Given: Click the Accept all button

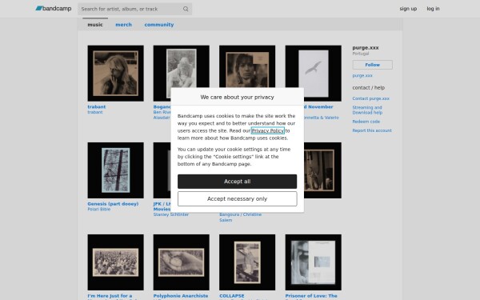Looking at the screenshot, I should [237, 182].
